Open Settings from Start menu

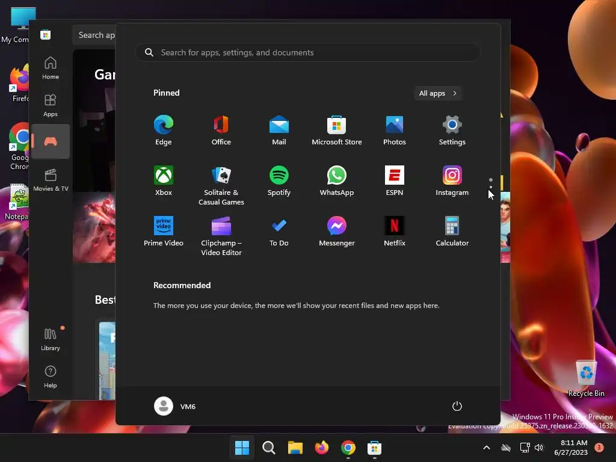pyautogui.click(x=452, y=131)
